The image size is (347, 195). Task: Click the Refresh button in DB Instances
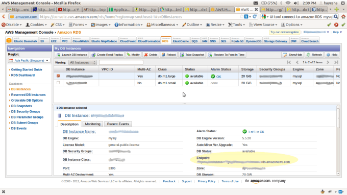(x=314, y=55)
